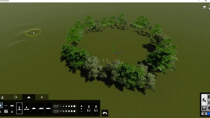
Task: Choose the Jitter terrain brush
Action: point(41,108)
